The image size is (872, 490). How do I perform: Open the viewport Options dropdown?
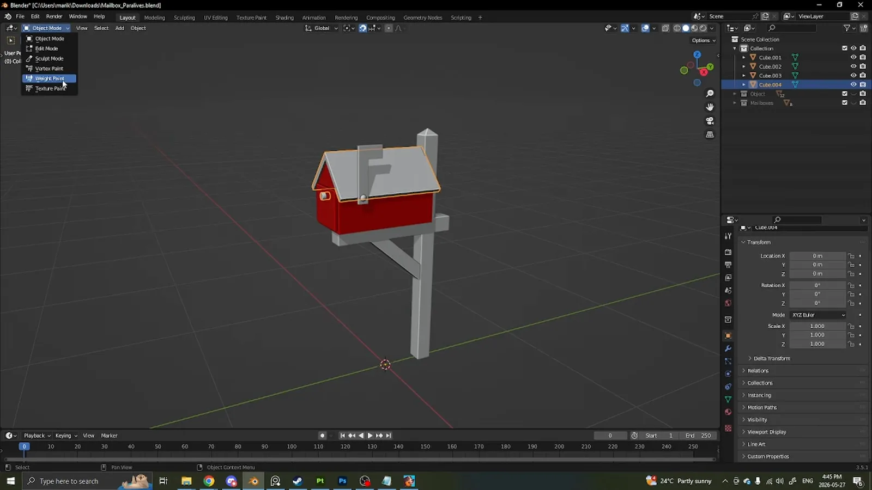click(x=704, y=40)
